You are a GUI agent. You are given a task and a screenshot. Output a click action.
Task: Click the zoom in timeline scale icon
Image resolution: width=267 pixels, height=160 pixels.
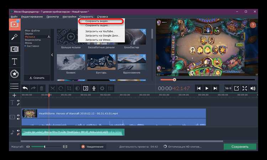point(65,147)
